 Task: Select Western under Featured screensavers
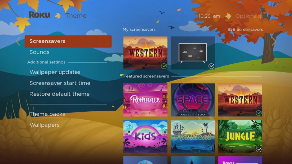click(x=240, y=100)
